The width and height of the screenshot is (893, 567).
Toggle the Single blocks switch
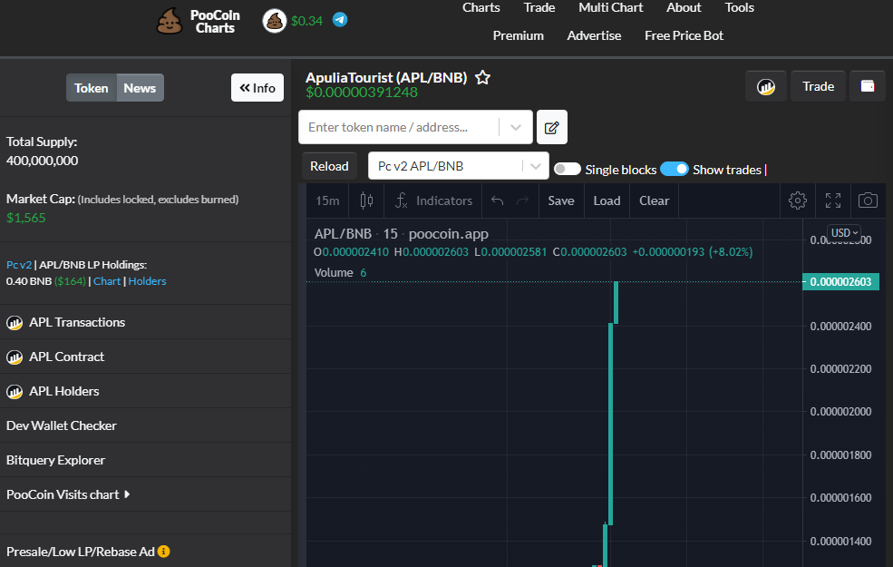(x=568, y=170)
